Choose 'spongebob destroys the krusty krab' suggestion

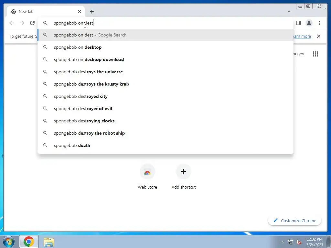(x=165, y=84)
